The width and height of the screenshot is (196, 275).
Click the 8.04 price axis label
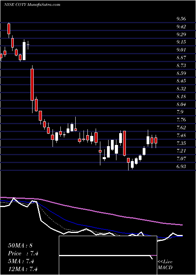tap(181, 104)
